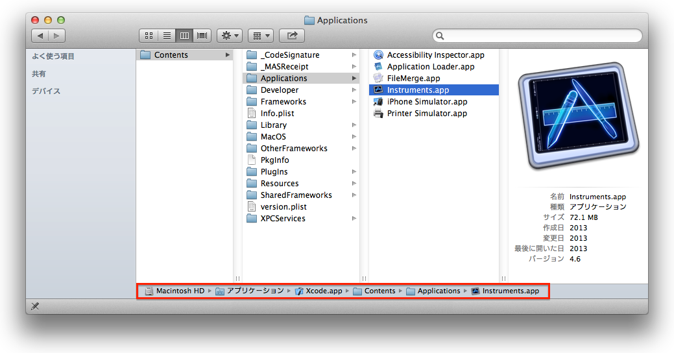Viewport: 674px width, 353px height.
Task: Click Instruments.app in the path bar
Action: [505, 291]
